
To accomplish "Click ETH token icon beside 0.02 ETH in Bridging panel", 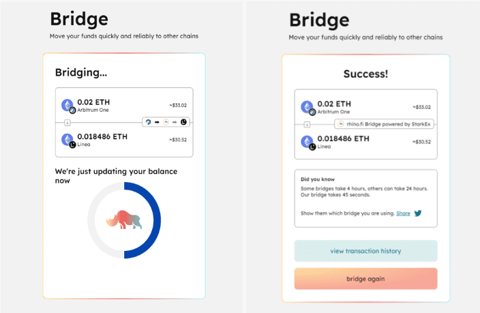I will [x=67, y=105].
